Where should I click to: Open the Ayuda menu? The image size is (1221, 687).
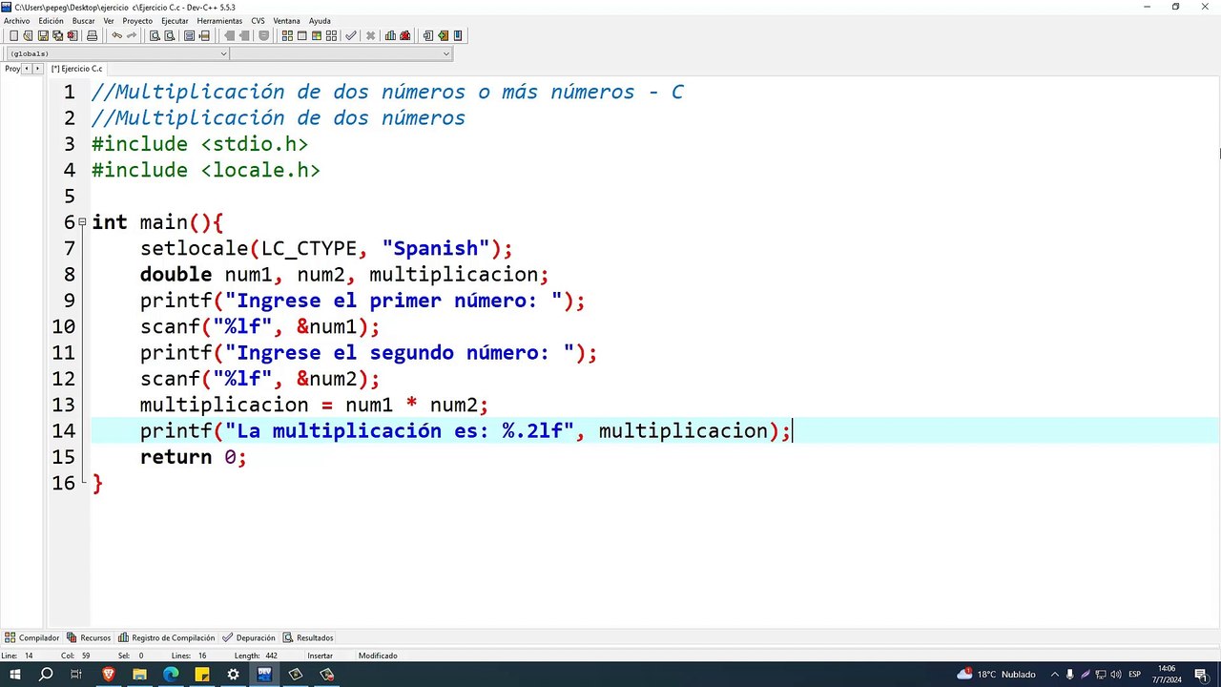coord(320,20)
